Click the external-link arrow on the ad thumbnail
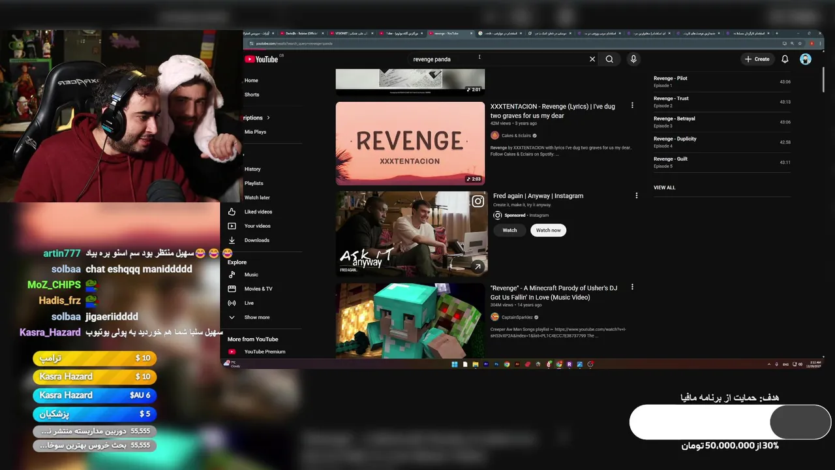 click(x=478, y=266)
